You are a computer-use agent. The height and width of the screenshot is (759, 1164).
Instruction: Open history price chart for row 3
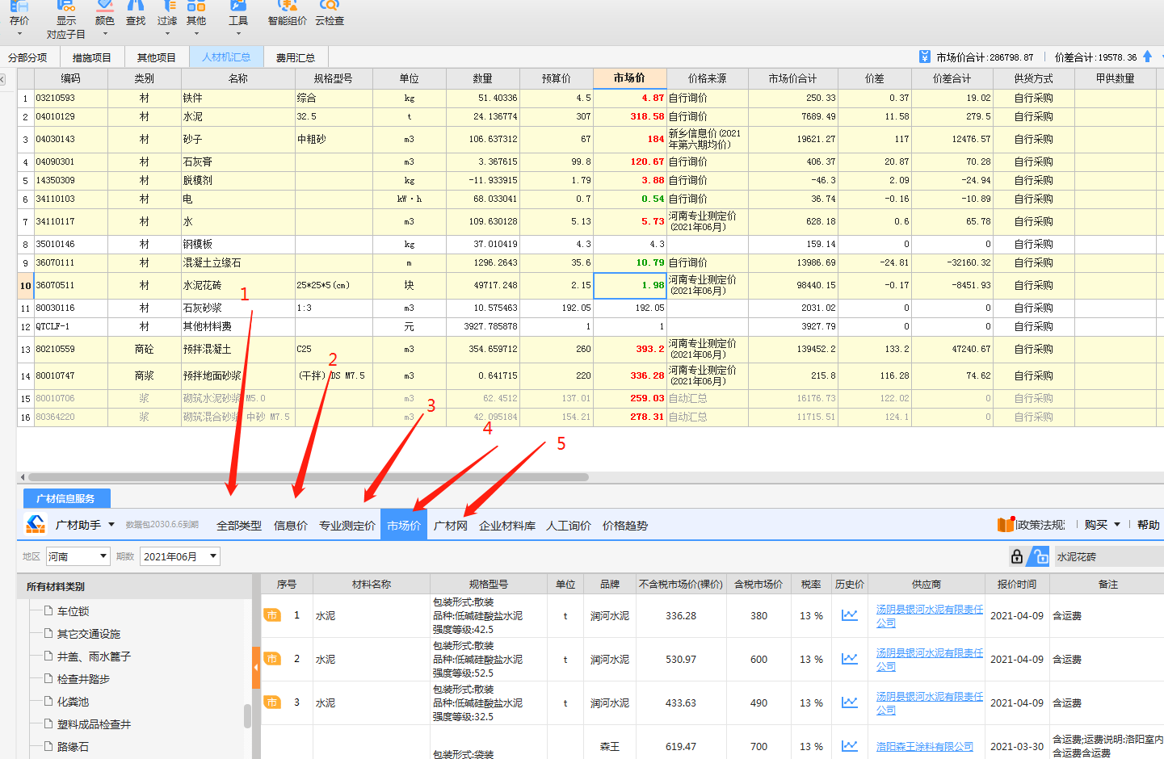tap(849, 702)
